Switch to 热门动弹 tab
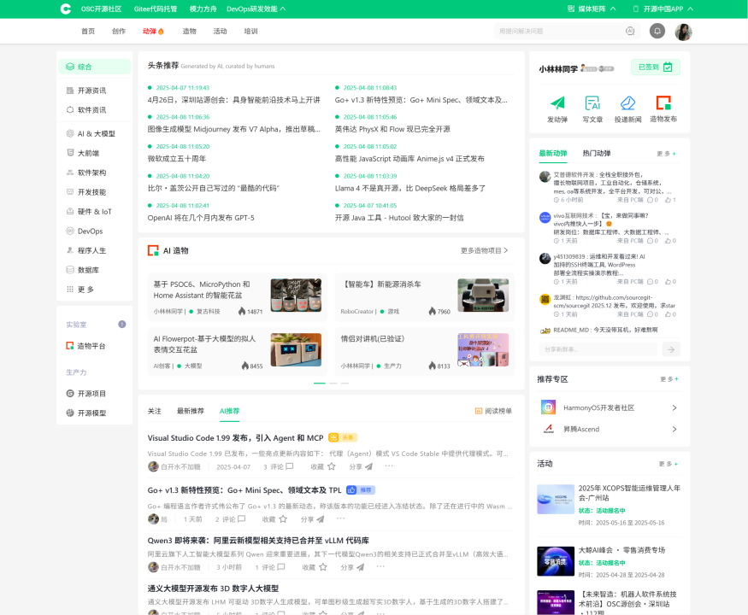The image size is (748, 615). (597, 153)
